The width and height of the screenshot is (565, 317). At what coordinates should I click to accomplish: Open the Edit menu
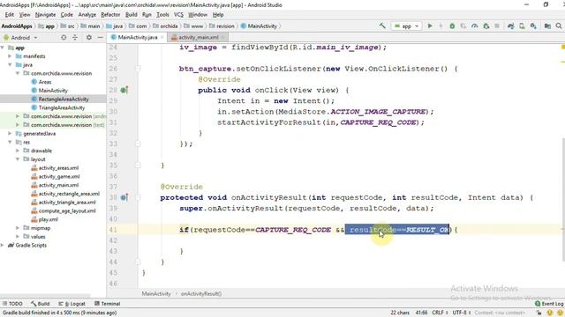tap(10, 15)
